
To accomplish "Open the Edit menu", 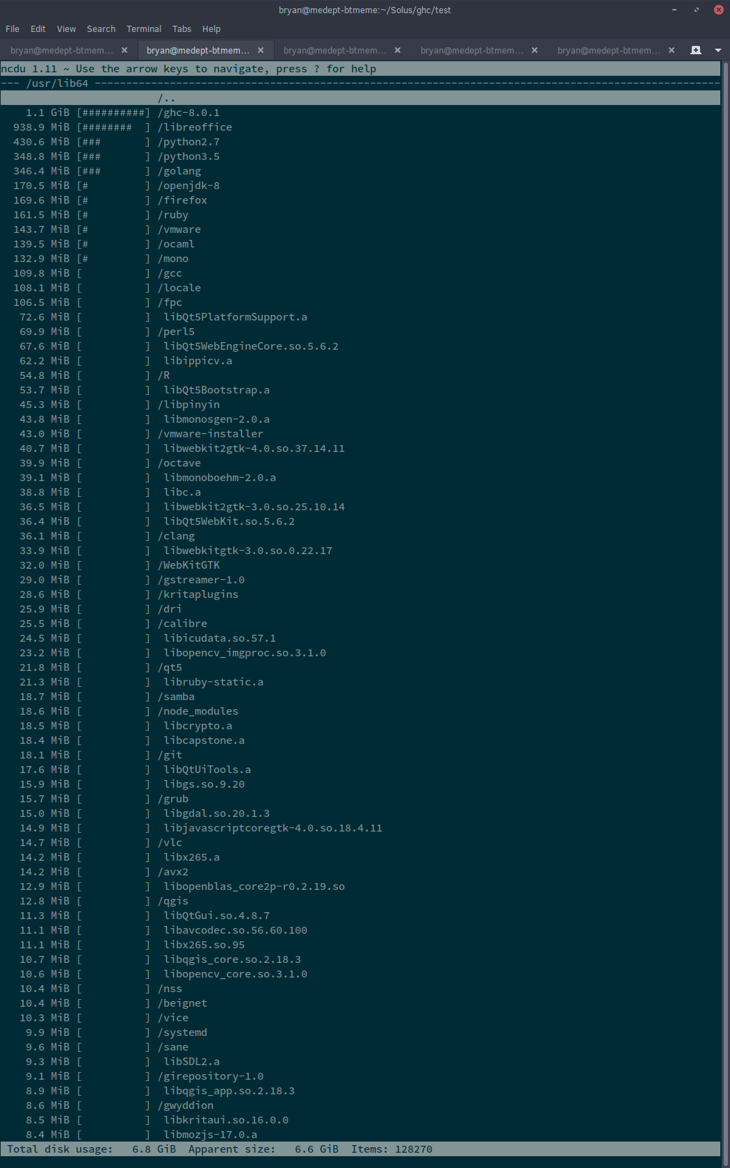I will [x=38, y=29].
